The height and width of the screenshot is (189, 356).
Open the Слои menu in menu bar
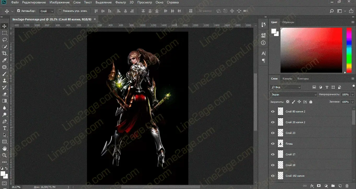click(x=77, y=2)
